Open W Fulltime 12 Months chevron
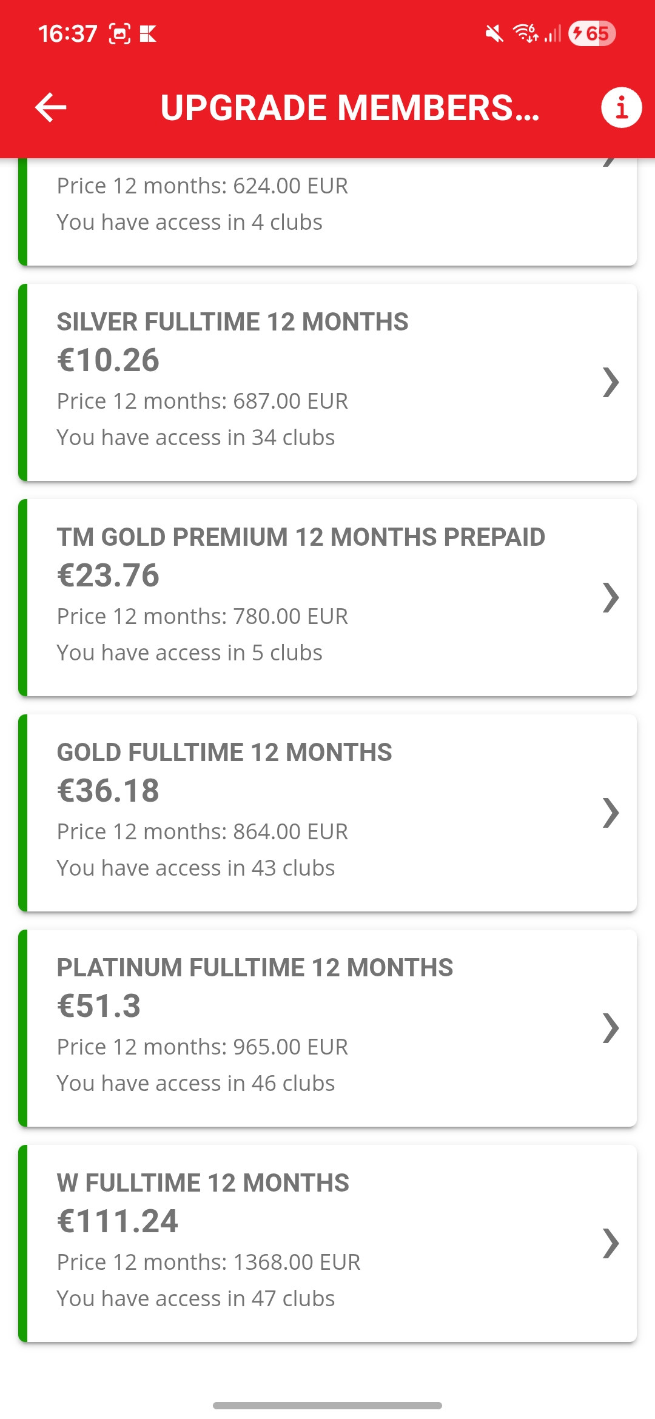This screenshot has height=1419, width=655. tap(611, 1243)
